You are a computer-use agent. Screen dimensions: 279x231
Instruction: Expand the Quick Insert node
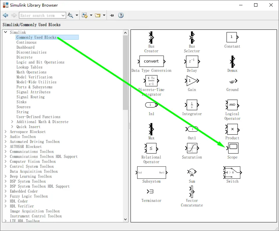point(12,126)
